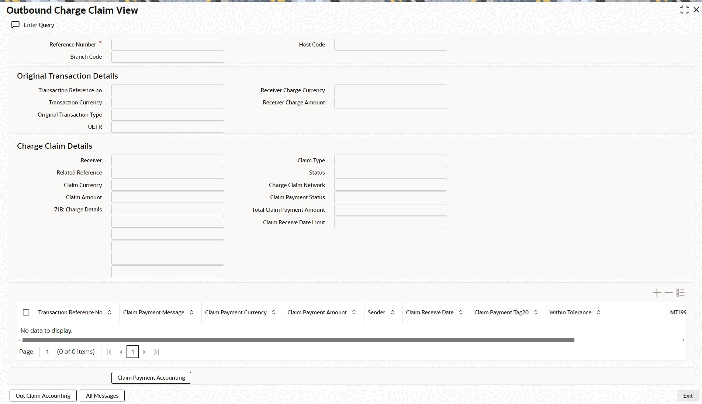Focus the Branch Code field
This screenshot has width=702, height=404.
click(x=168, y=57)
